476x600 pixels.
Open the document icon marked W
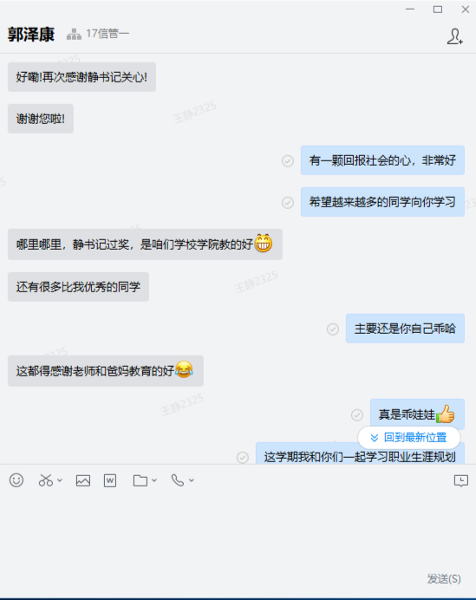pos(110,480)
